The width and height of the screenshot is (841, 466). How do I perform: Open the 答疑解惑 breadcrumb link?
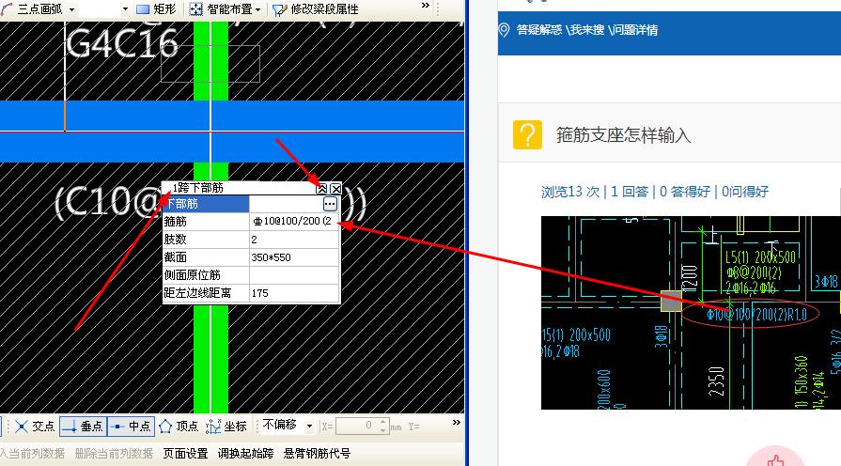[x=539, y=30]
